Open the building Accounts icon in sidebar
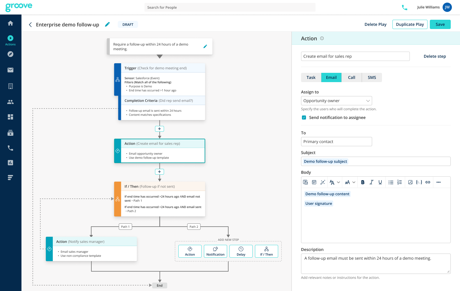 tap(10, 86)
